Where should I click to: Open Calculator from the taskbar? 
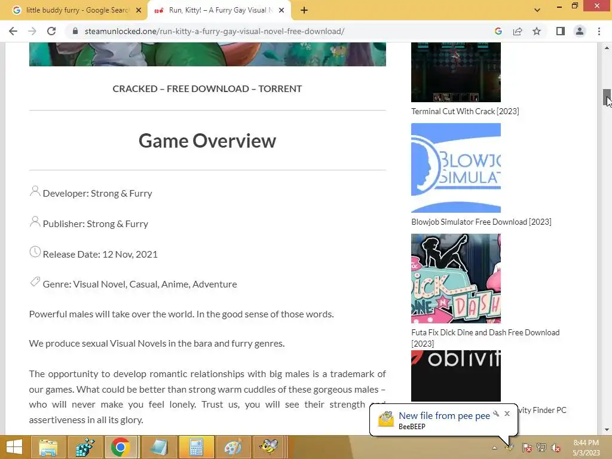tap(196, 447)
